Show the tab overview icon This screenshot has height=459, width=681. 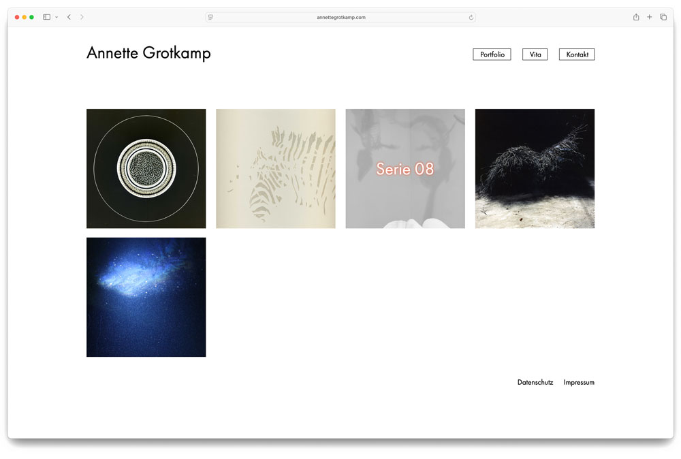pos(663,17)
